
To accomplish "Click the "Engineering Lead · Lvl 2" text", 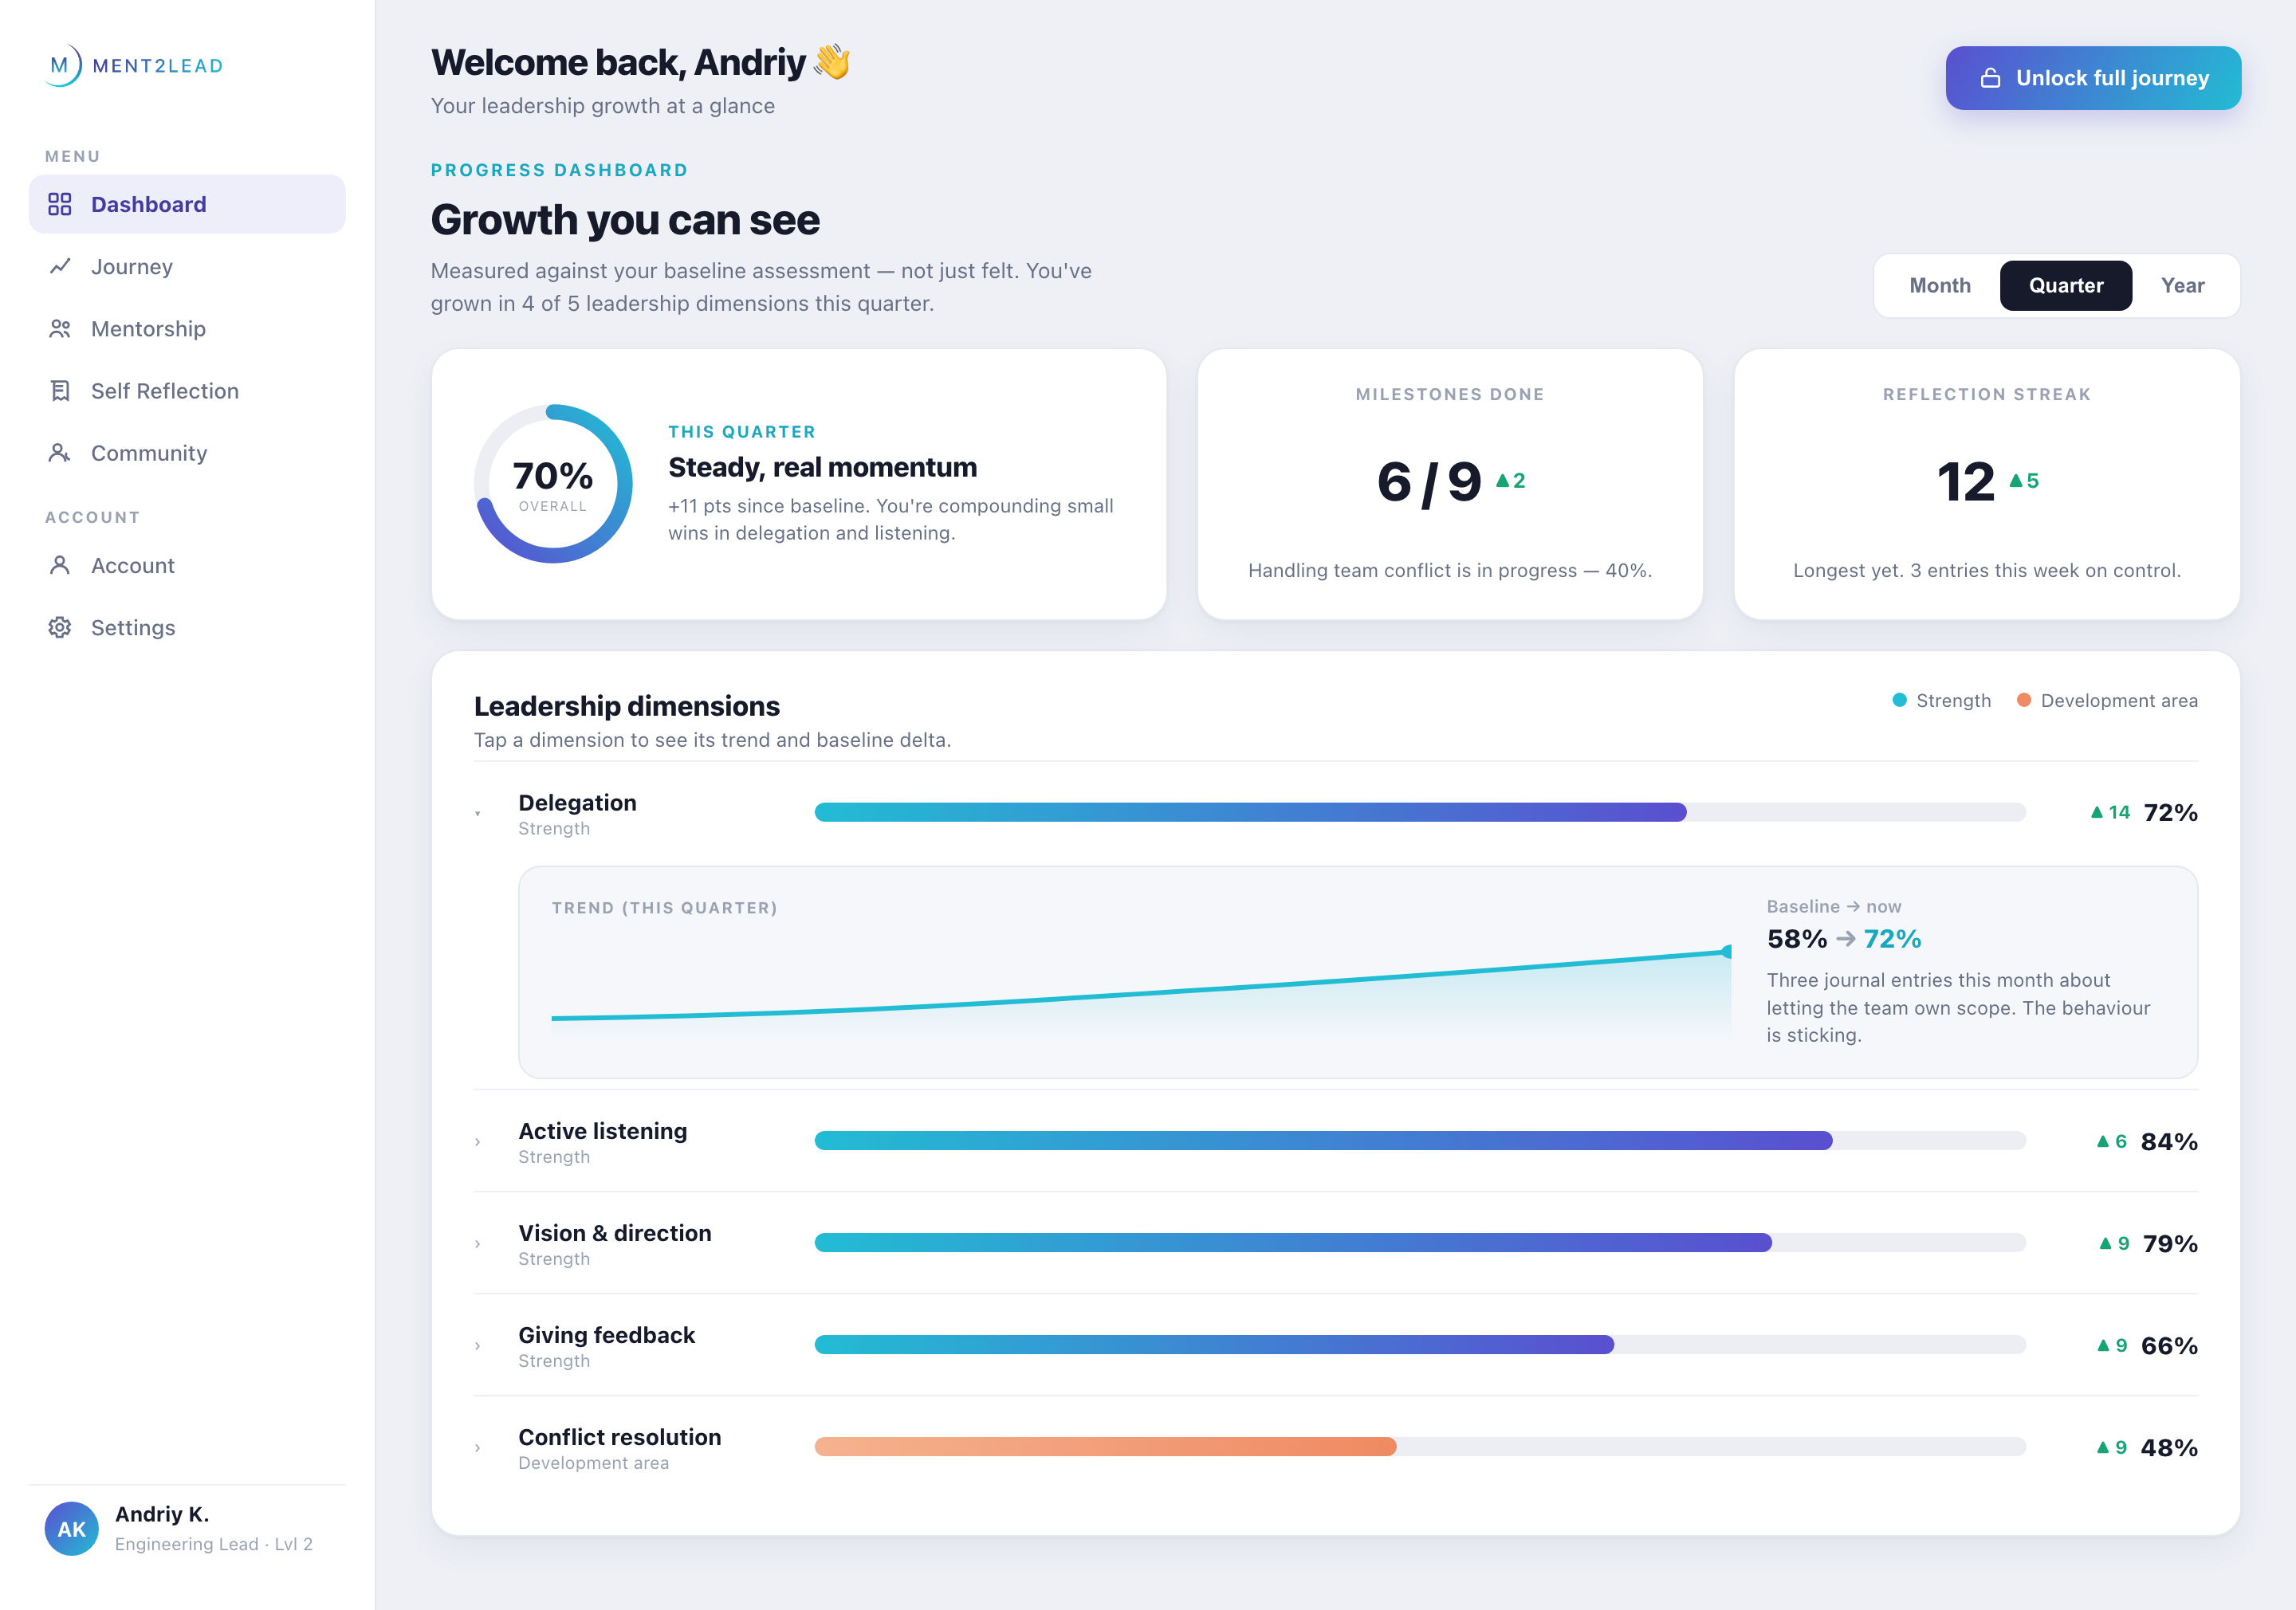I will [x=214, y=1544].
